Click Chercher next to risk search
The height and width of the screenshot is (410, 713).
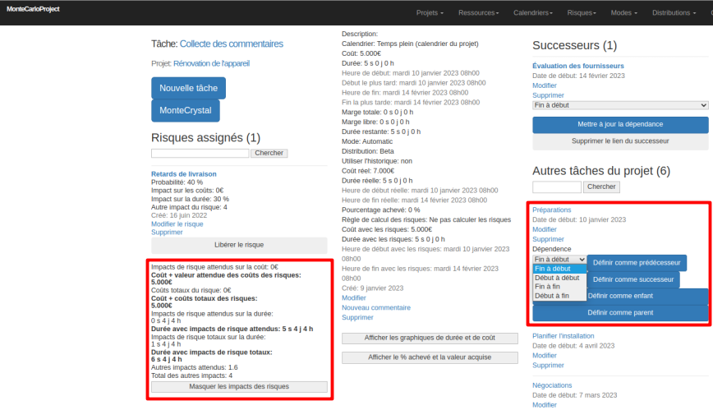pos(269,153)
